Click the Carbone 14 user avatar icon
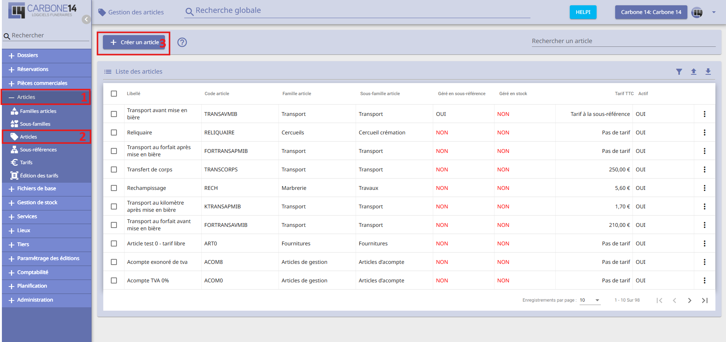 pos(697,12)
